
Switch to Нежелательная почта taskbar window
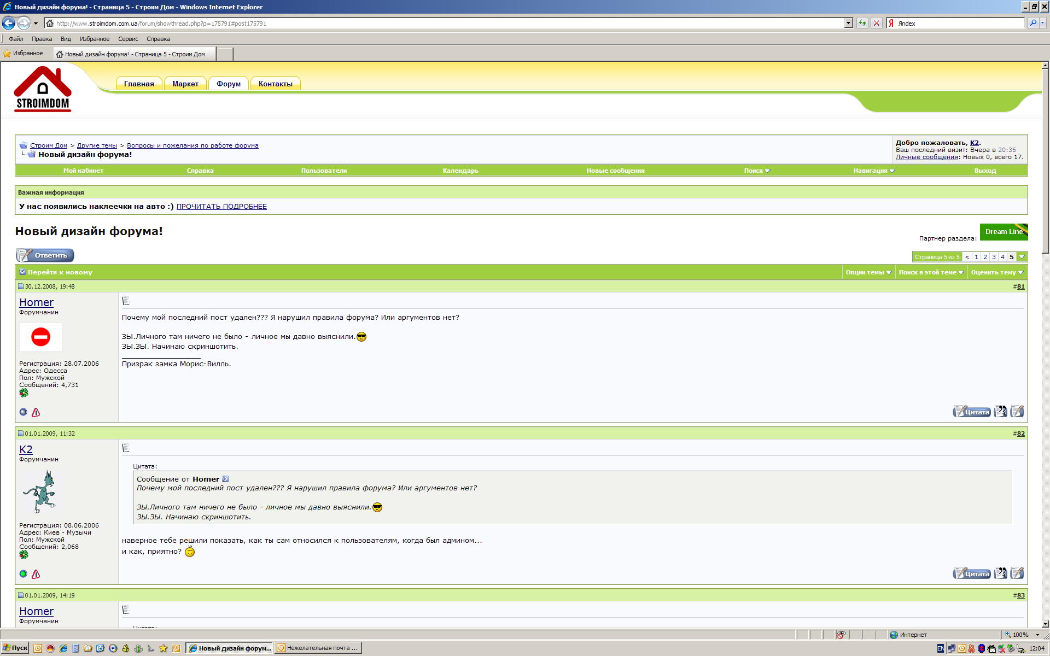(x=318, y=648)
